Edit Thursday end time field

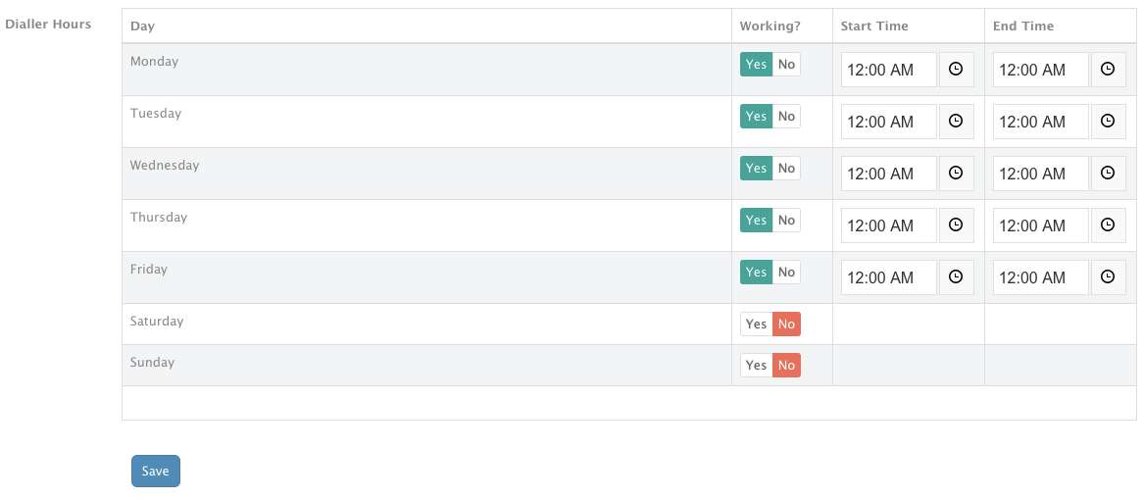[1041, 225]
